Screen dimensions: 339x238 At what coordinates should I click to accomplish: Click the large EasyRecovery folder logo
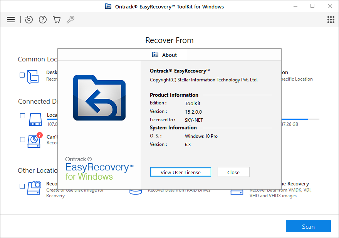click(x=99, y=98)
